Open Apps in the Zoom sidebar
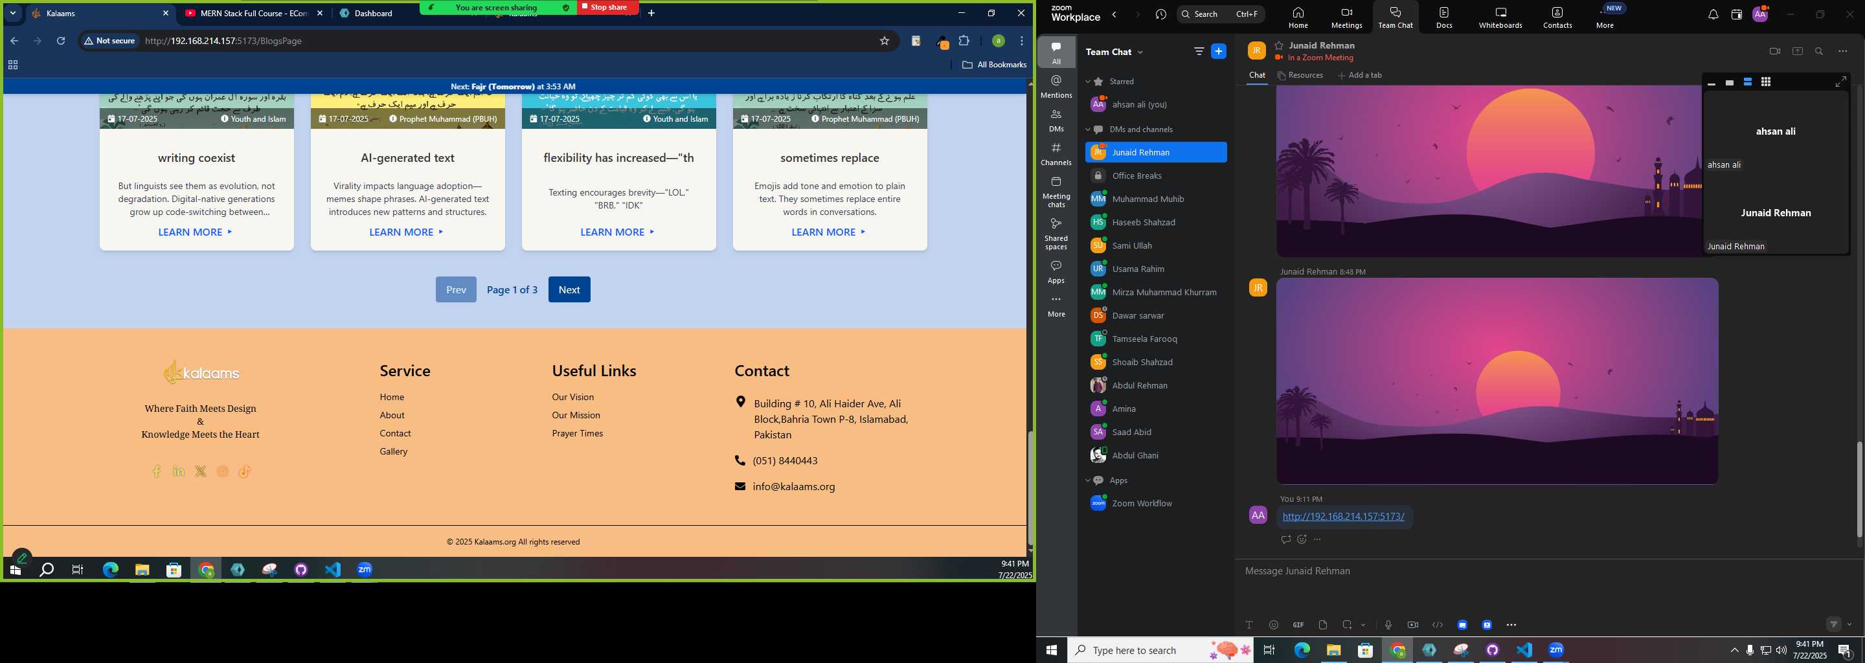Screen dimensions: 1865x663 [1056, 271]
